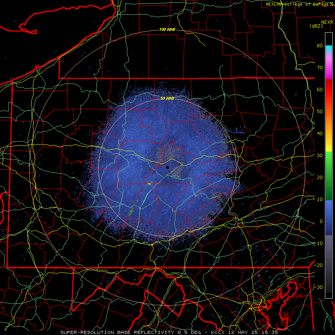
Task: Click the "KCCX" station ID in the caption
Action: point(218,332)
